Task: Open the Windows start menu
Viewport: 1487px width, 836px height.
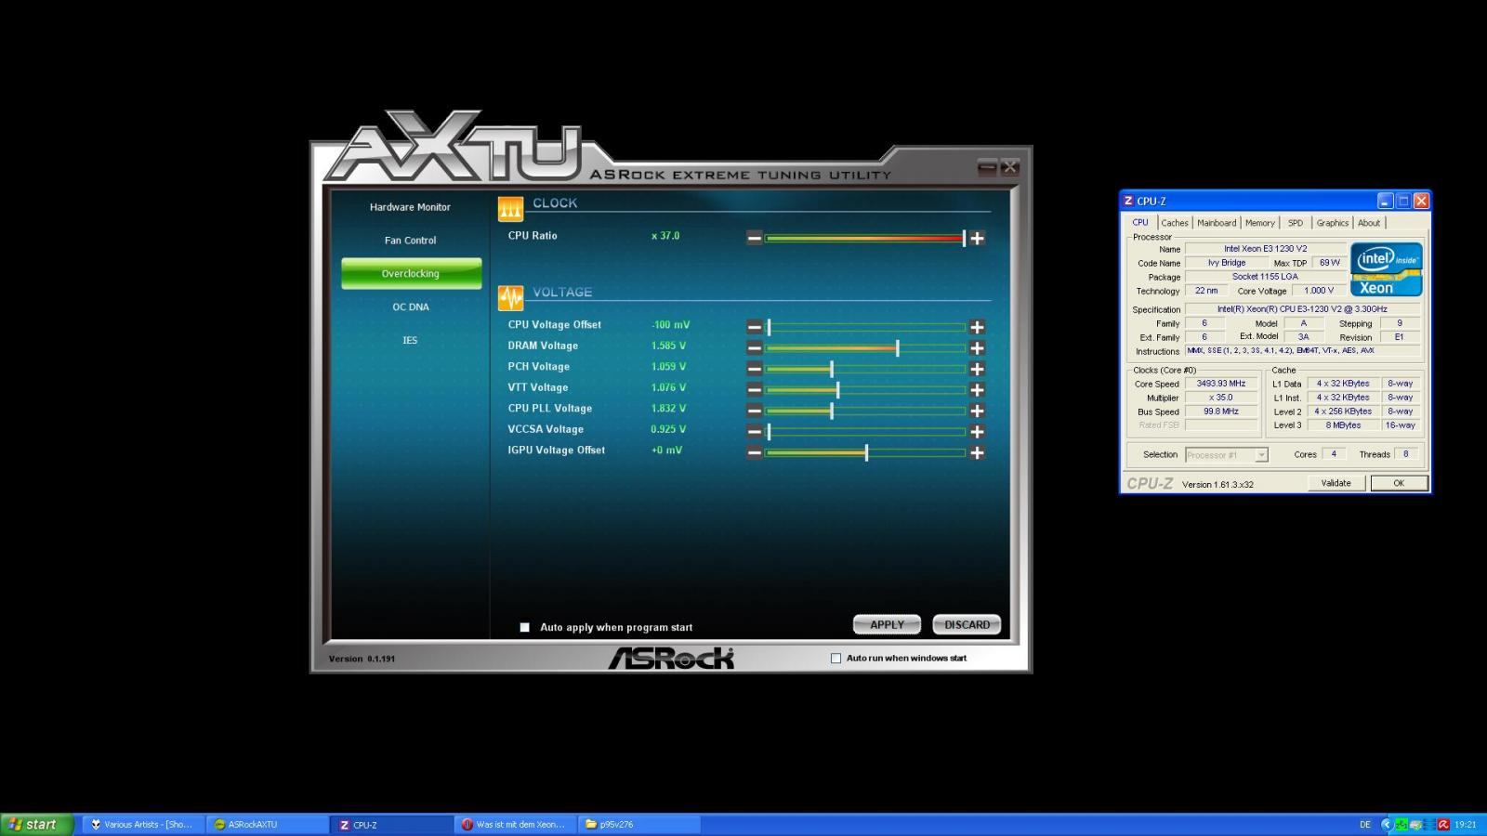Action: (x=36, y=824)
